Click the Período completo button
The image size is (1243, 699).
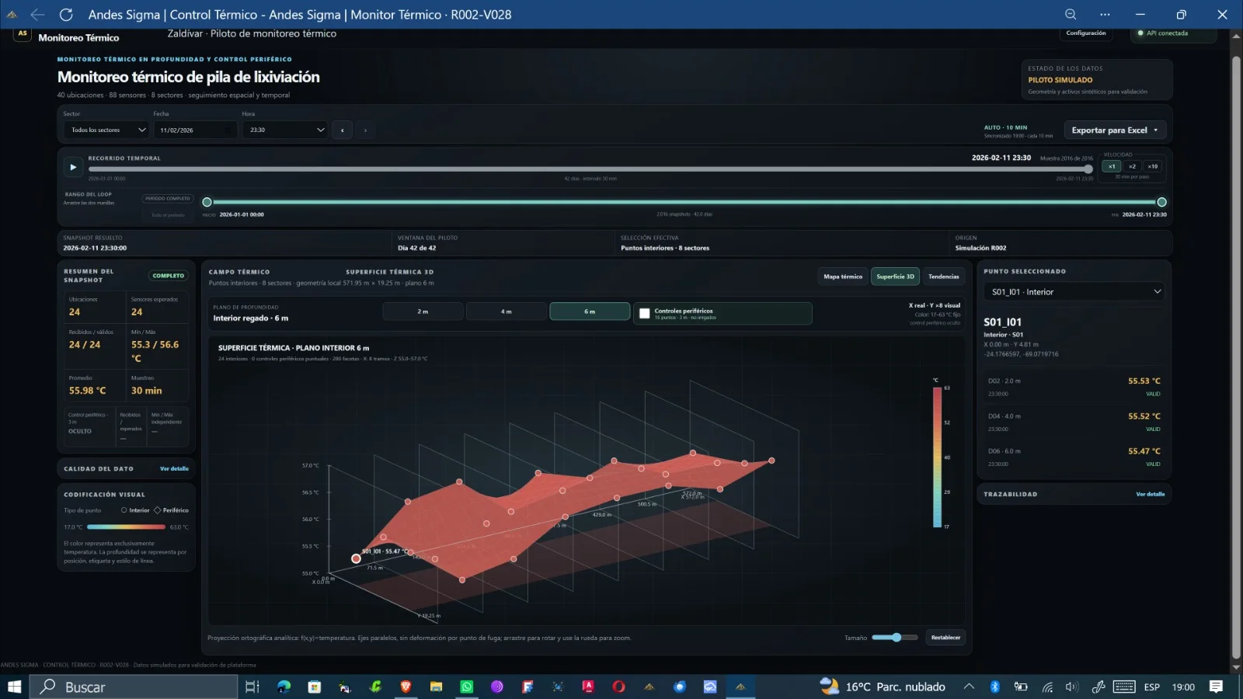point(167,199)
